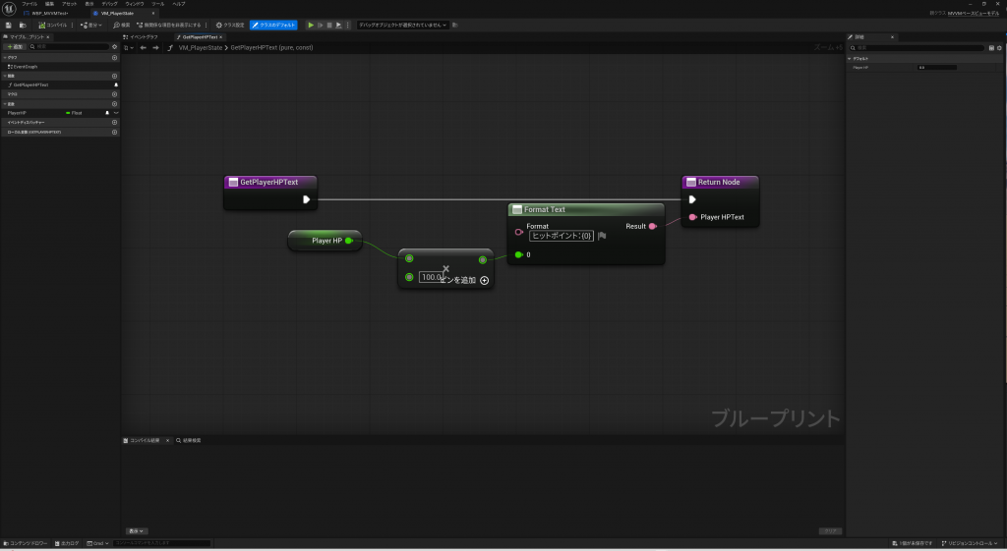Click the blue Class Defaults button

[x=273, y=25]
